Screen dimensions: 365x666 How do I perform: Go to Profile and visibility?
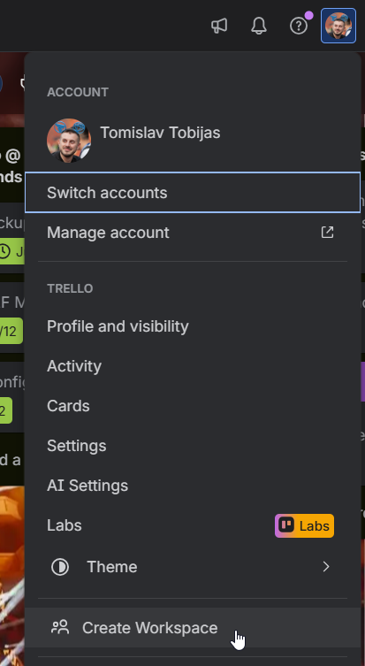(x=193, y=326)
